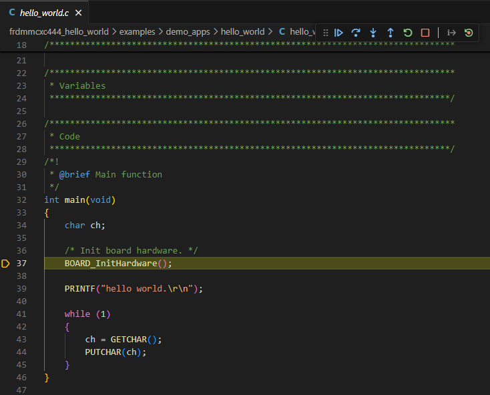Click the Continue debug button
The width and height of the screenshot is (490, 395).
tap(338, 32)
